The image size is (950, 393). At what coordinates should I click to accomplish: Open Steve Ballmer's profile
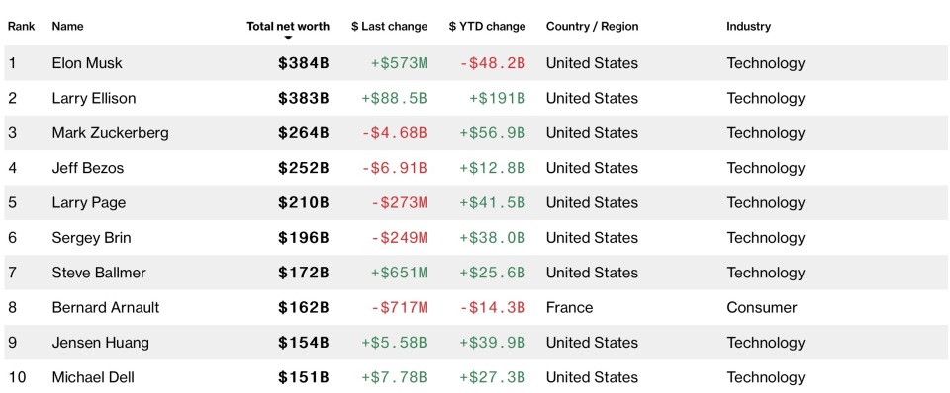(99, 273)
